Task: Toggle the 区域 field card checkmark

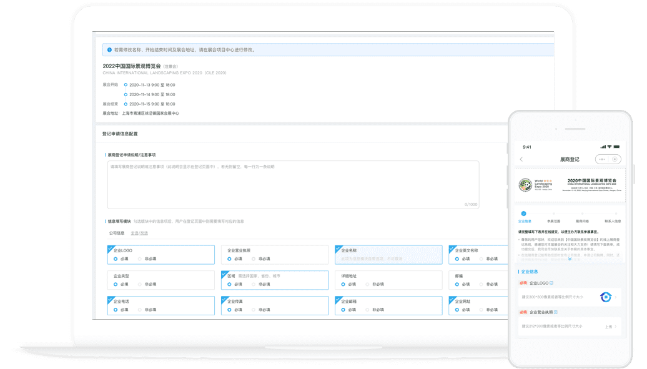Action: [224, 273]
